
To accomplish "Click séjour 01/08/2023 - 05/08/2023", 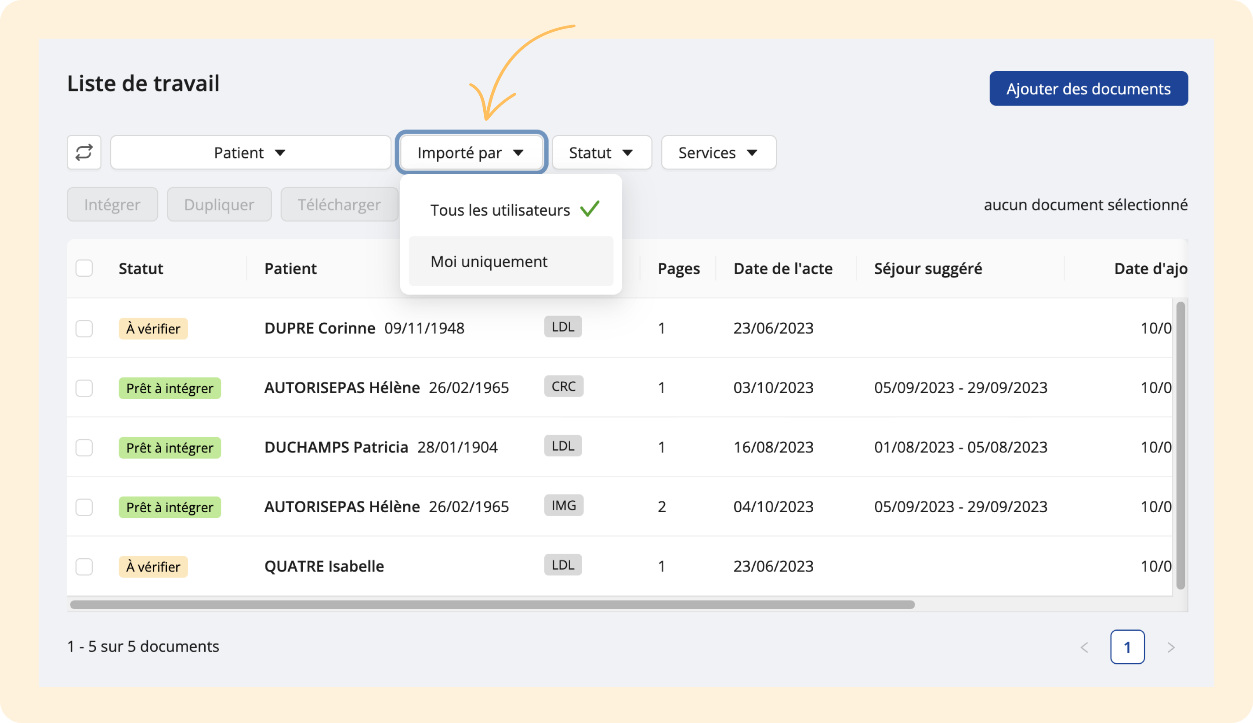I will click(x=960, y=448).
